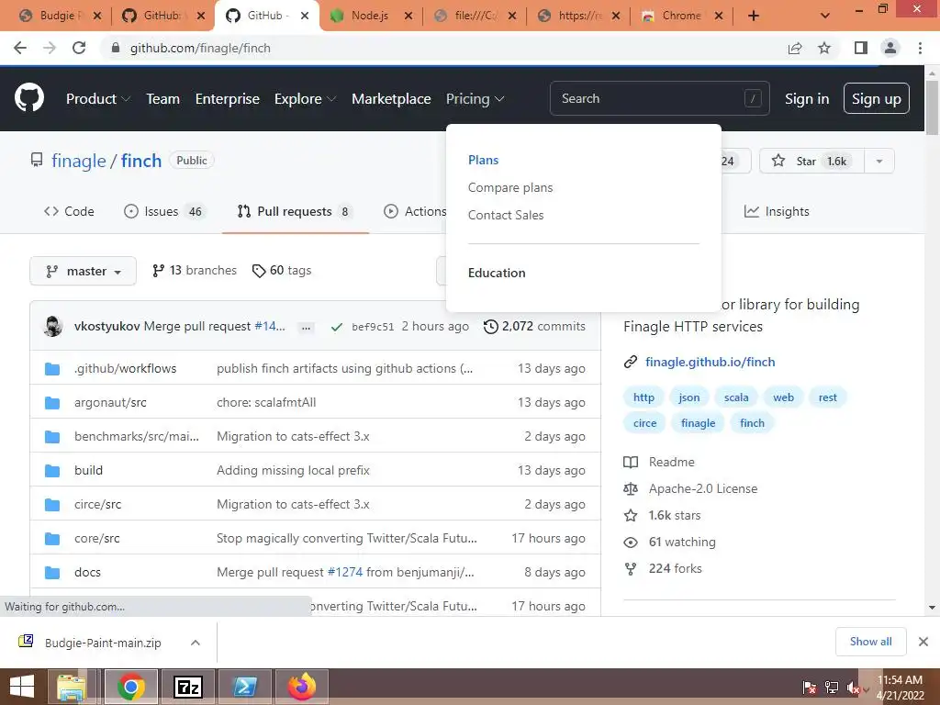Open 7-Zip from the taskbar
940x705 pixels.
187,687
